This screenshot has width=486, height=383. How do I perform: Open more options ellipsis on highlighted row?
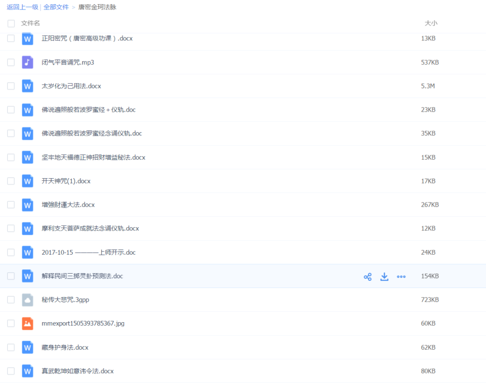coord(401,277)
